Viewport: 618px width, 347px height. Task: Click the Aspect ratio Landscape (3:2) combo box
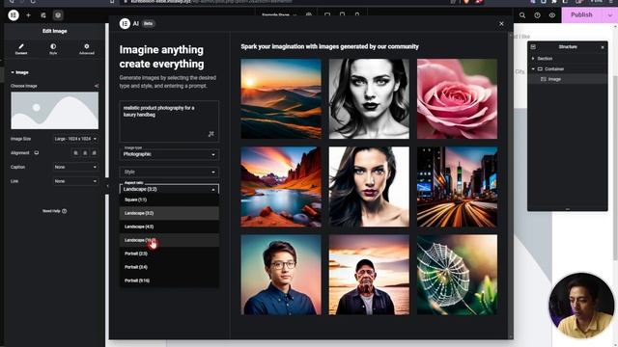click(x=169, y=189)
